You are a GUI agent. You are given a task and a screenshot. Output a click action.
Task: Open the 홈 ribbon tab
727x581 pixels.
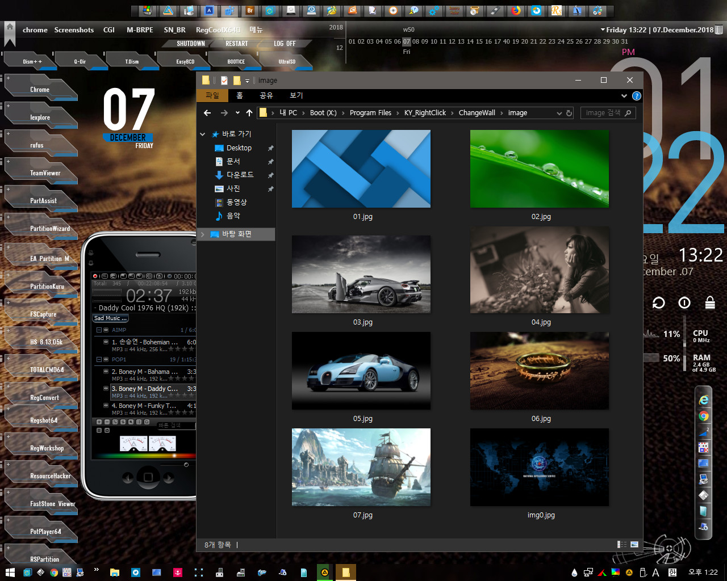click(x=240, y=95)
